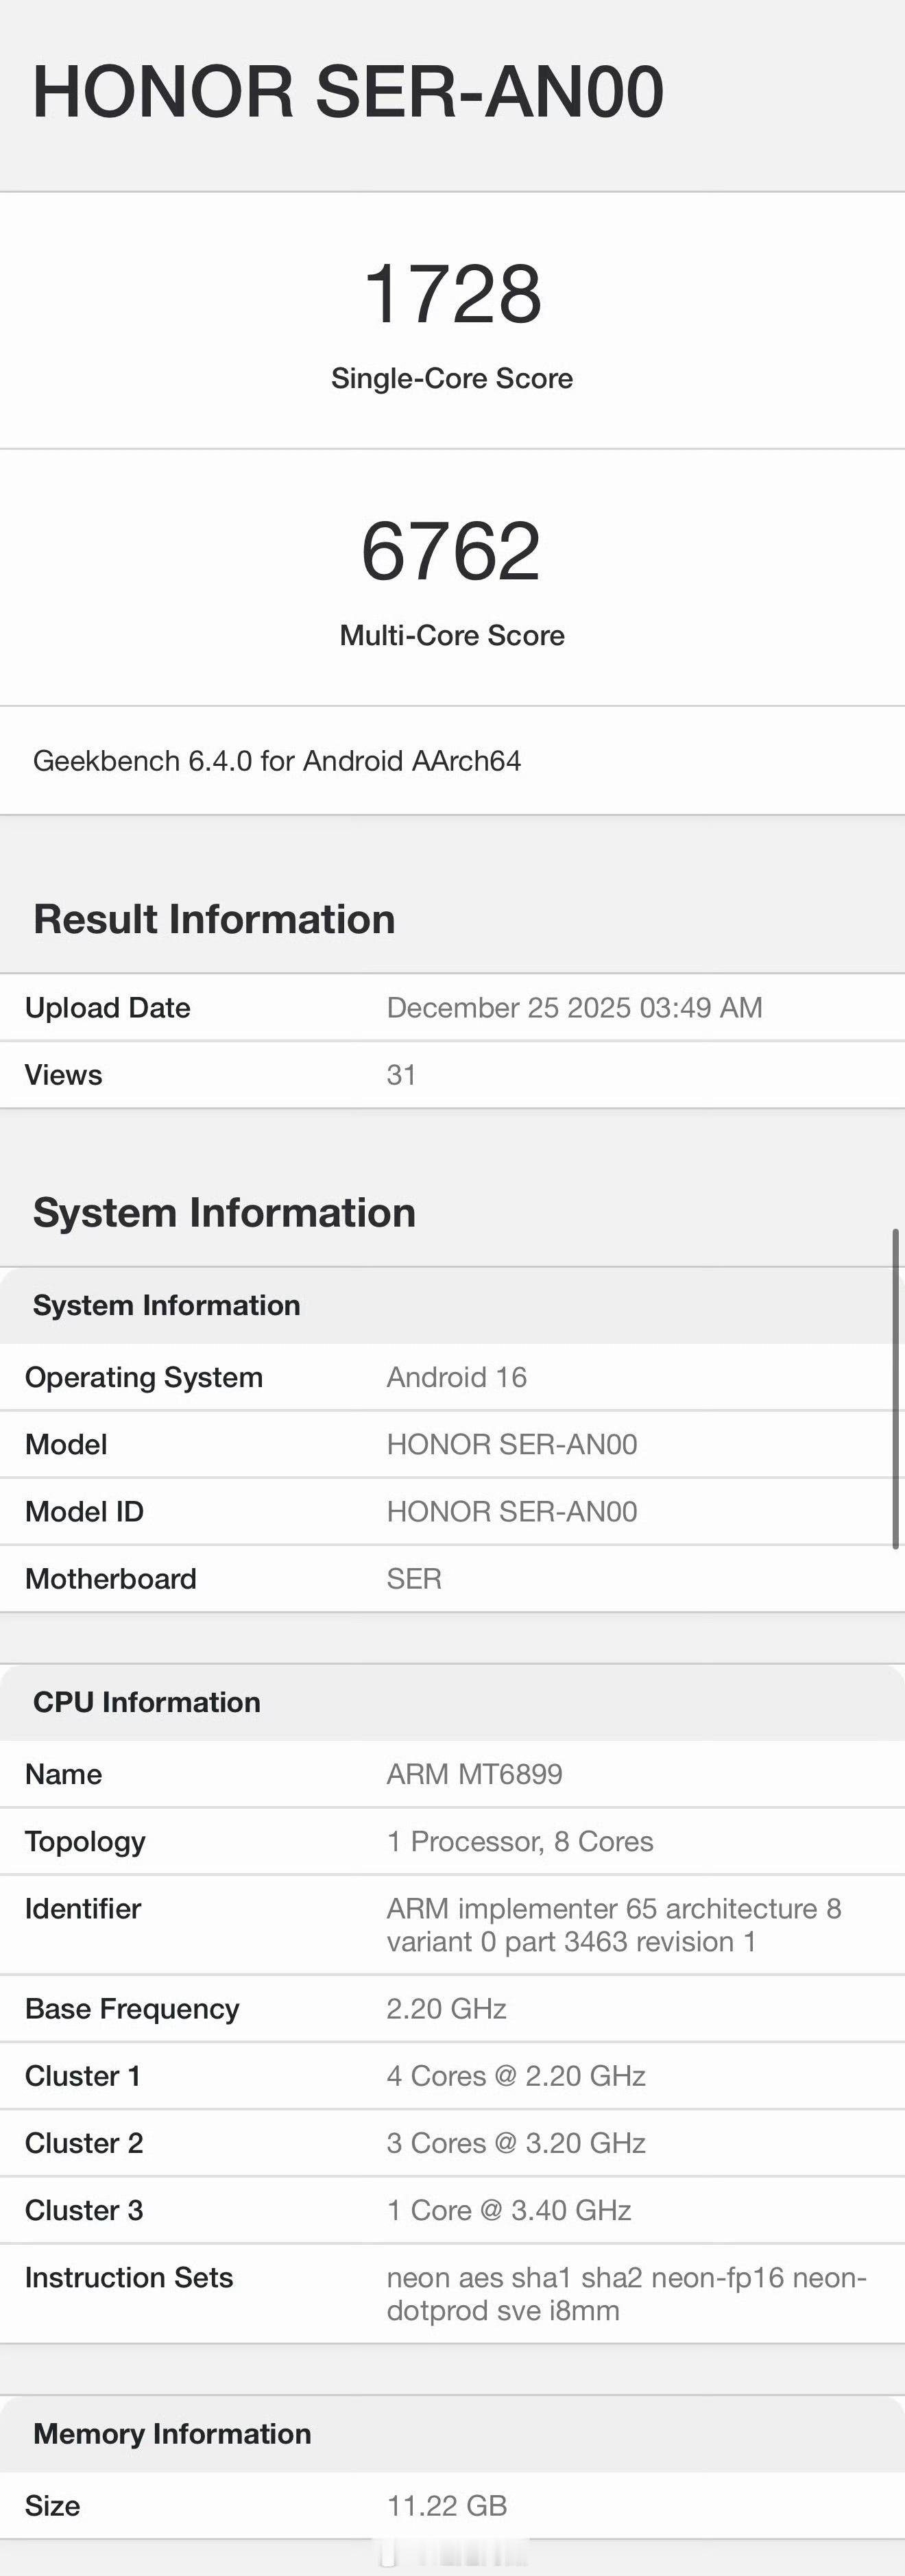
Task: Click the CPU Information table header
Action: 147,1702
